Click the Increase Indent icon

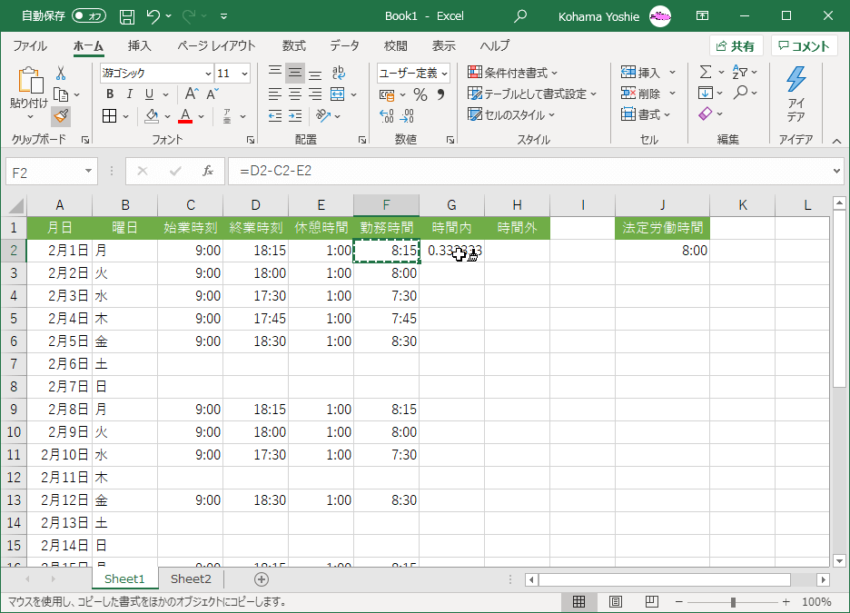point(295,115)
